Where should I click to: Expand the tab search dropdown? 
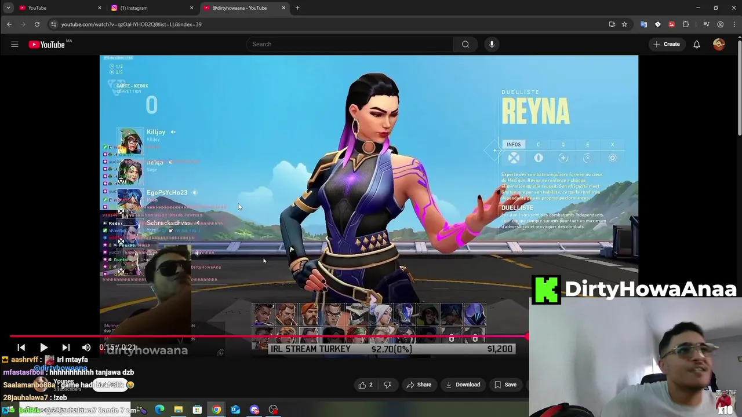(x=8, y=8)
